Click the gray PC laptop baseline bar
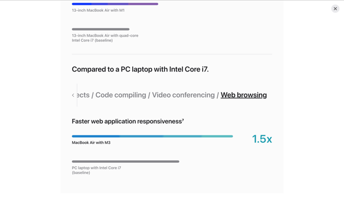Viewport: 344px width, 215px height. (125, 161)
